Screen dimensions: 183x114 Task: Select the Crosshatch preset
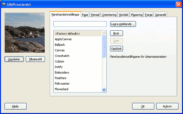(78, 56)
